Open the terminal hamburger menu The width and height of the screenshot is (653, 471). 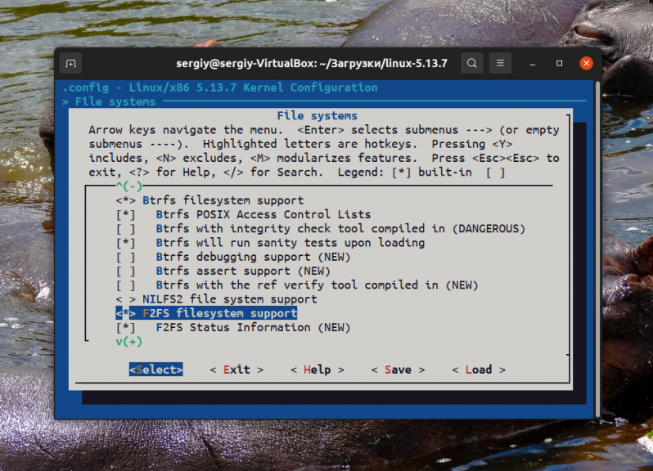pos(500,63)
